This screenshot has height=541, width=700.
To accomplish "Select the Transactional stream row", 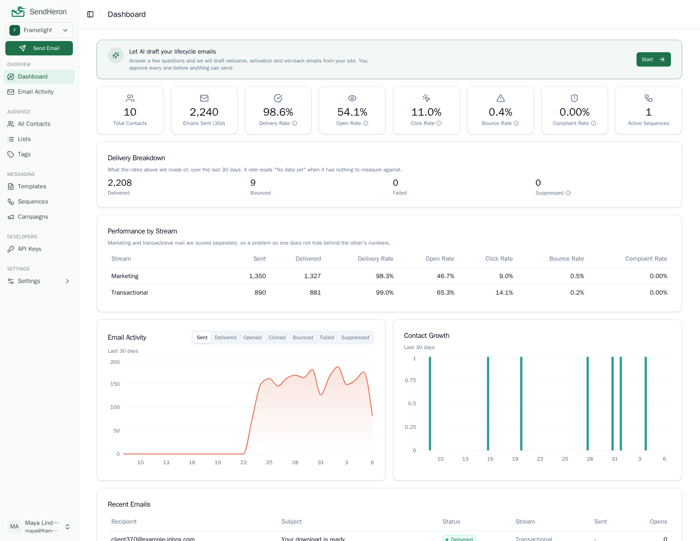I will pos(389,293).
